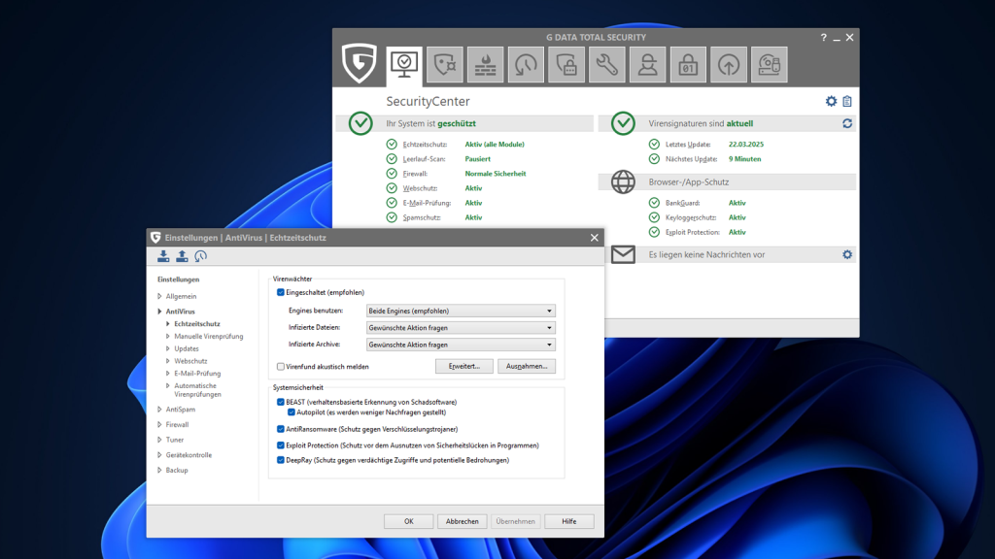Close the Einstellungen dialog with the X
Screen dimensions: 995x559
(x=594, y=238)
